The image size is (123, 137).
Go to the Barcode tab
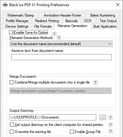pos(72,21)
